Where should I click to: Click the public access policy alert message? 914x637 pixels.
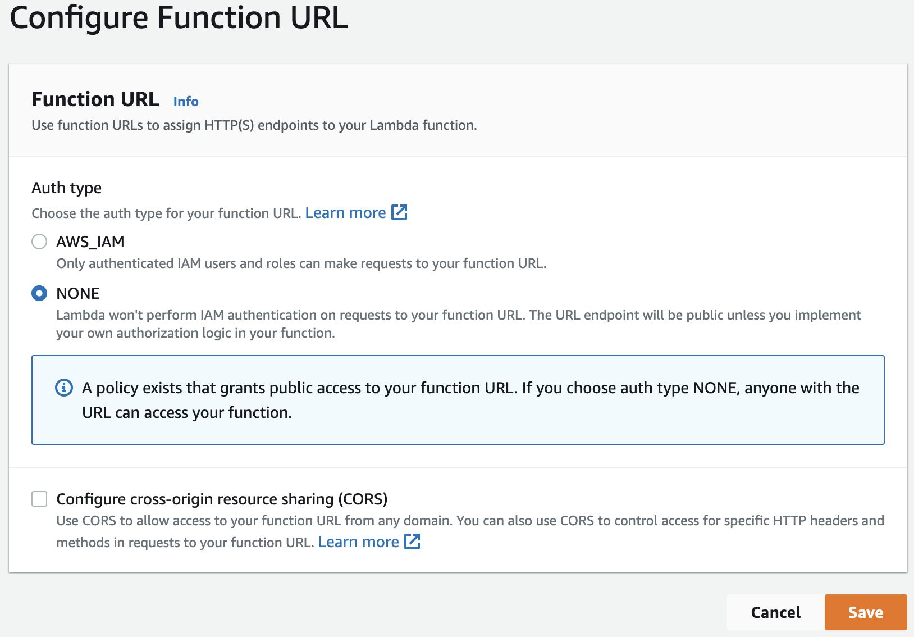click(470, 400)
